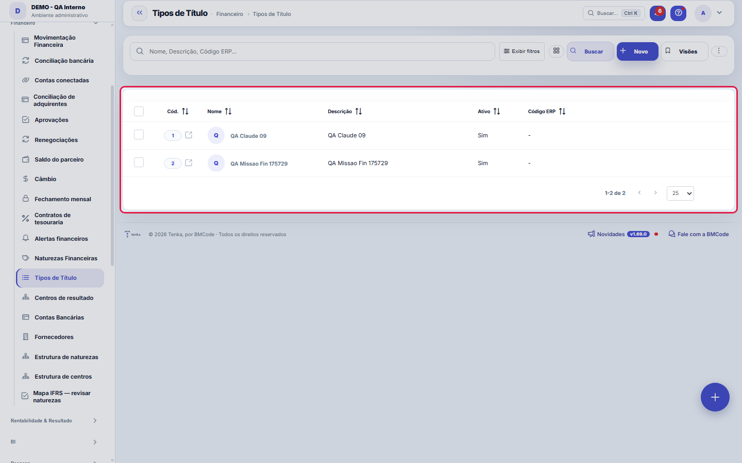Check the QA Missao Fin 175729 row checkbox
The image size is (742, 463).
pyautogui.click(x=139, y=163)
